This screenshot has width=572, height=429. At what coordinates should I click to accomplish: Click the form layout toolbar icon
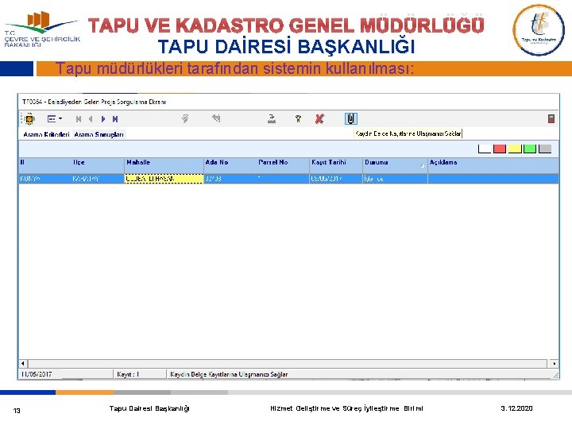click(x=52, y=118)
